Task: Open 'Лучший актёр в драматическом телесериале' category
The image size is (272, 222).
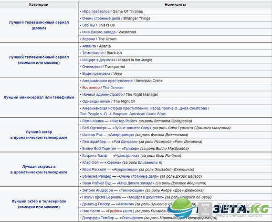Action: tap(39, 135)
